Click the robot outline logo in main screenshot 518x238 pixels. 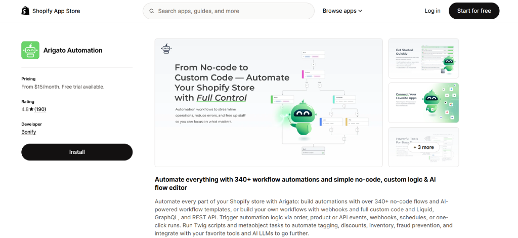click(166, 48)
